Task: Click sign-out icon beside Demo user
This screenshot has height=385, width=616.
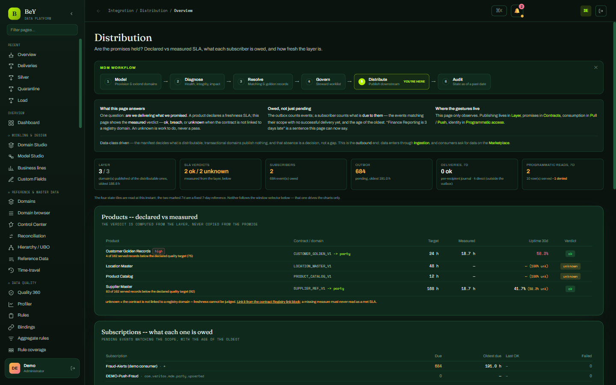Action: click(73, 368)
